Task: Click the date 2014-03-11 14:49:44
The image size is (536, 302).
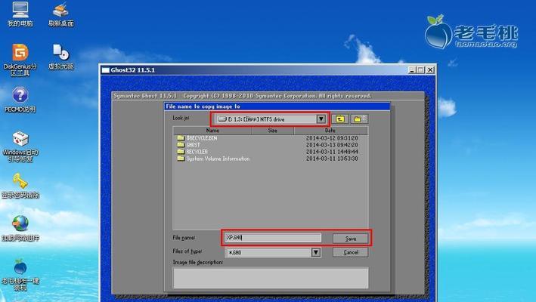Action: [332, 152]
